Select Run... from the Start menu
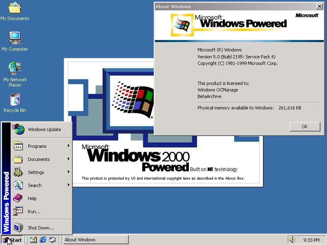Image resolution: width=327 pixels, height=245 pixels. [x=41, y=212]
